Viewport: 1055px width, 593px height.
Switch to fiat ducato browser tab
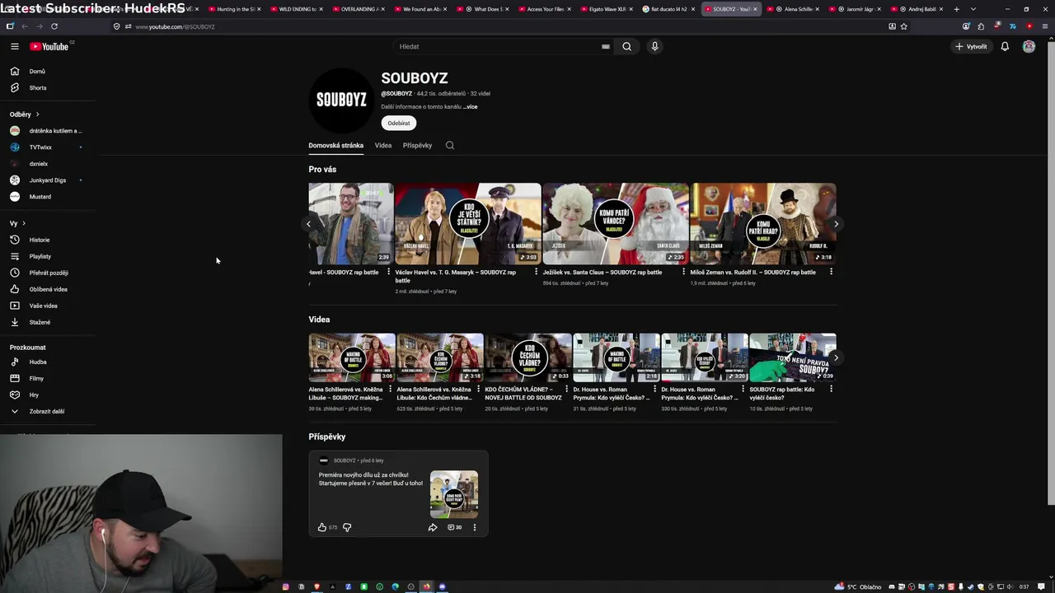tap(668, 9)
